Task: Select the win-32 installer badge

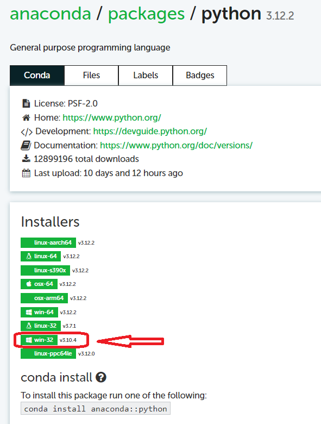Action: [39, 340]
